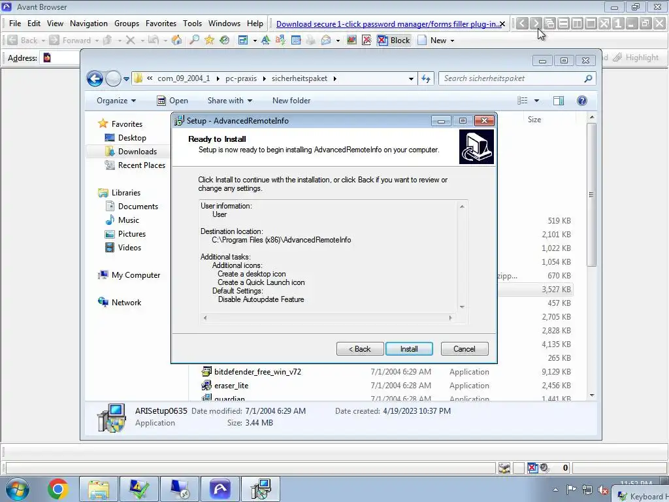
Task: Select My Computer in the sidebar
Action: tap(136, 275)
